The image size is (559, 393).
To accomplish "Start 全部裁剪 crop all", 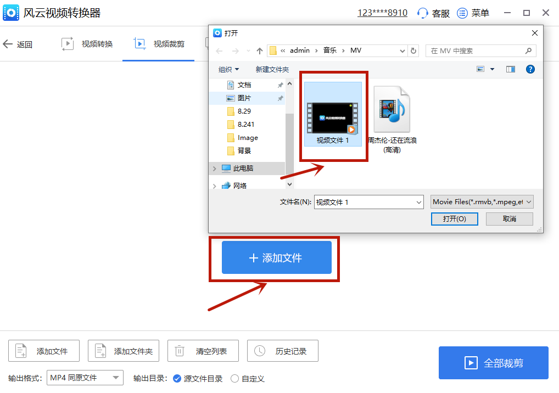I will (x=494, y=363).
